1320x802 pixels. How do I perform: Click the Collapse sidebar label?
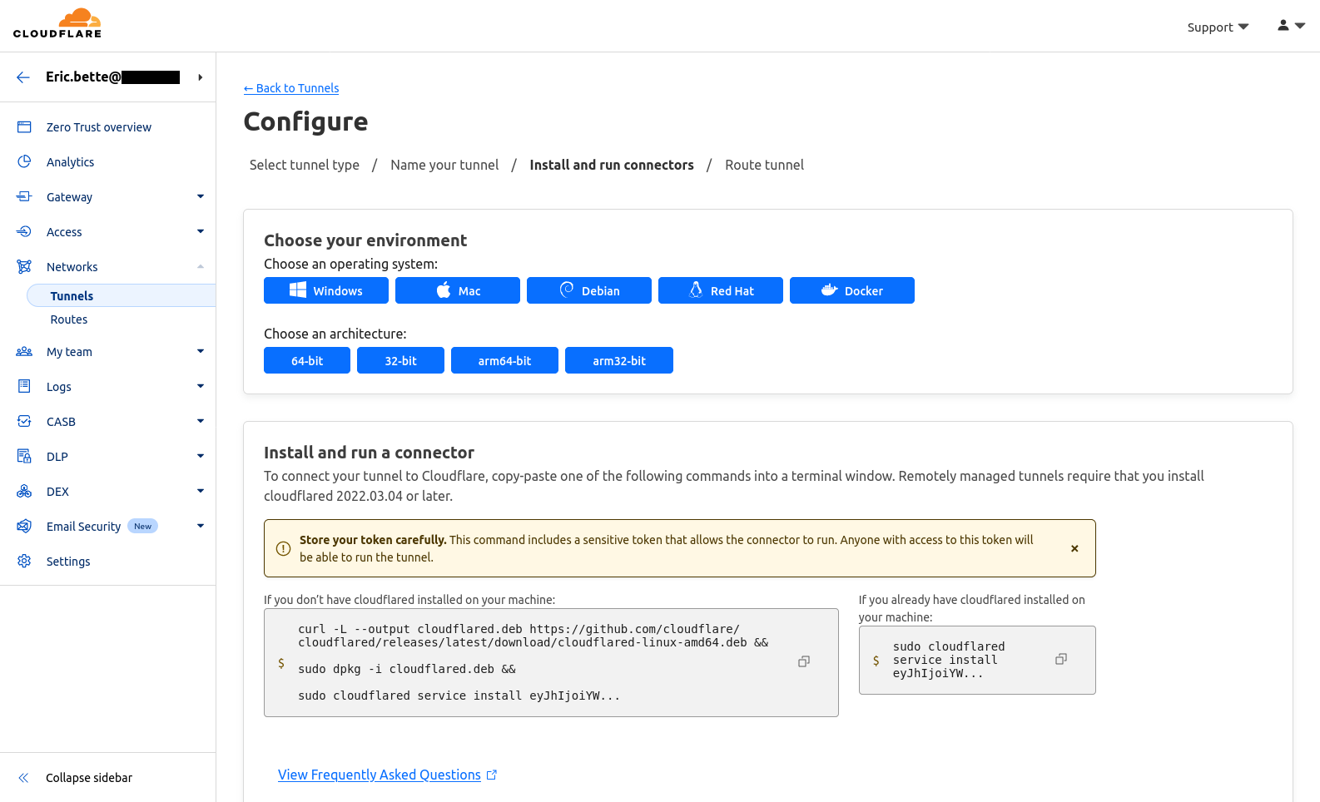[89, 778]
